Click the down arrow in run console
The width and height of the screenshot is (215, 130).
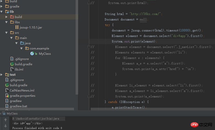(5, 126)
